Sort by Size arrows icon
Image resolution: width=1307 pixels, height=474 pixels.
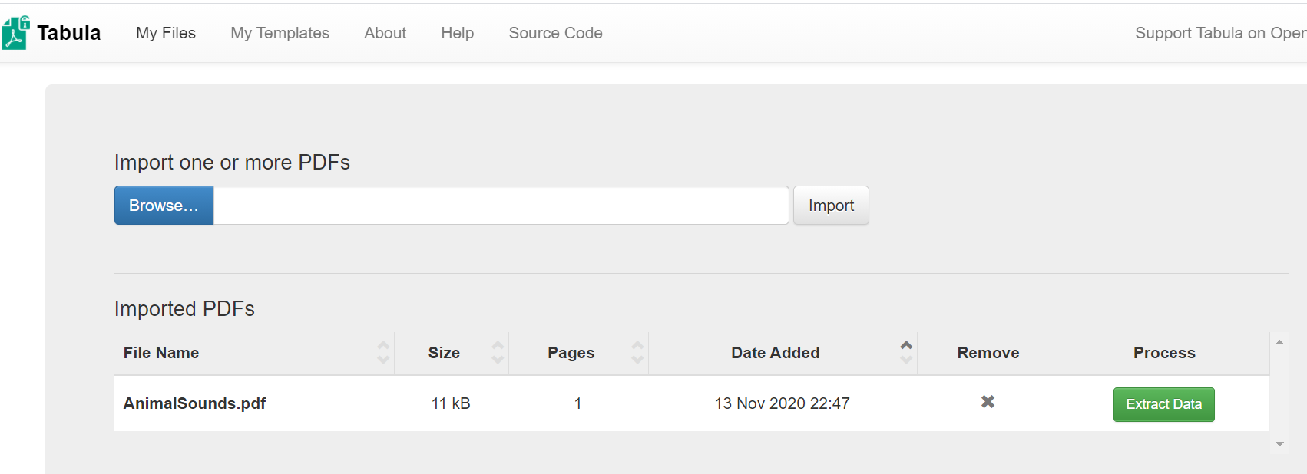pos(498,353)
